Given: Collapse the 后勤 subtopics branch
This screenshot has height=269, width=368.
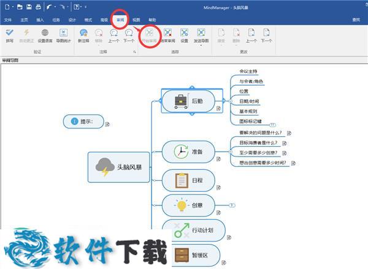Looking at the screenshot, I should tap(230, 101).
